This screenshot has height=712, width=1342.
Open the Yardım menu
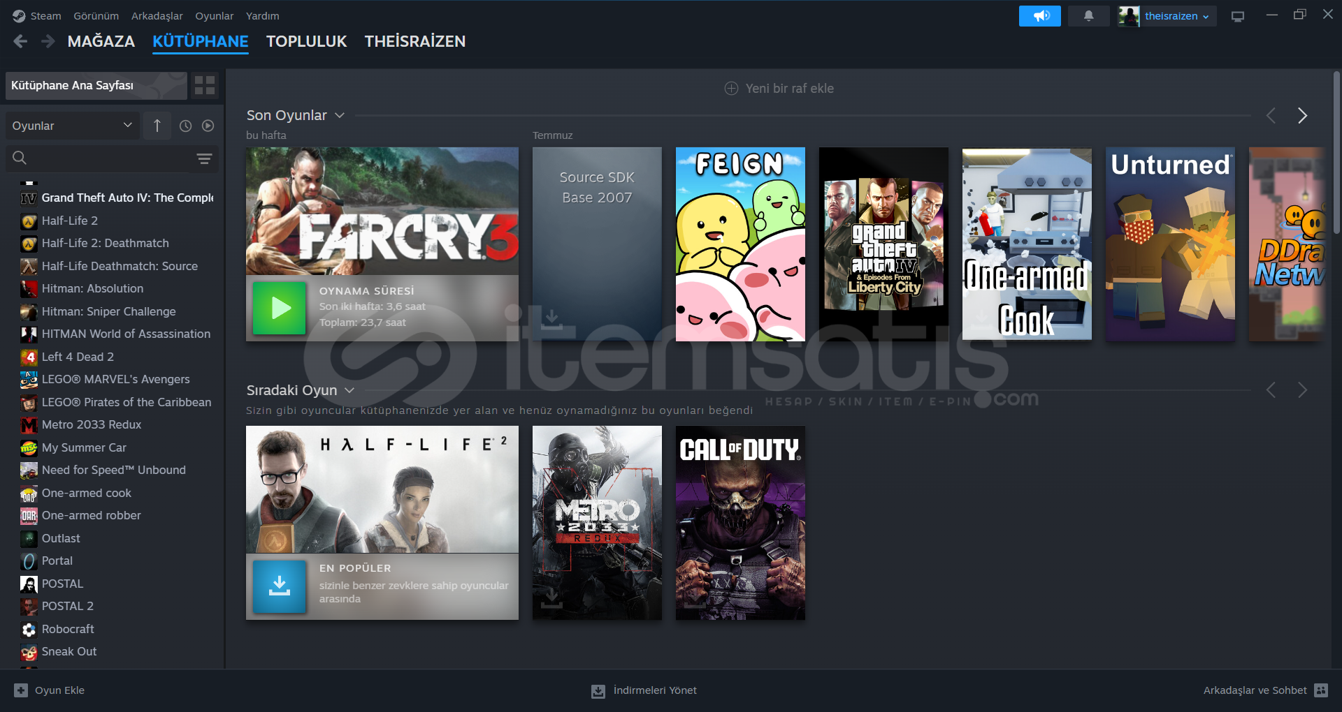click(263, 15)
